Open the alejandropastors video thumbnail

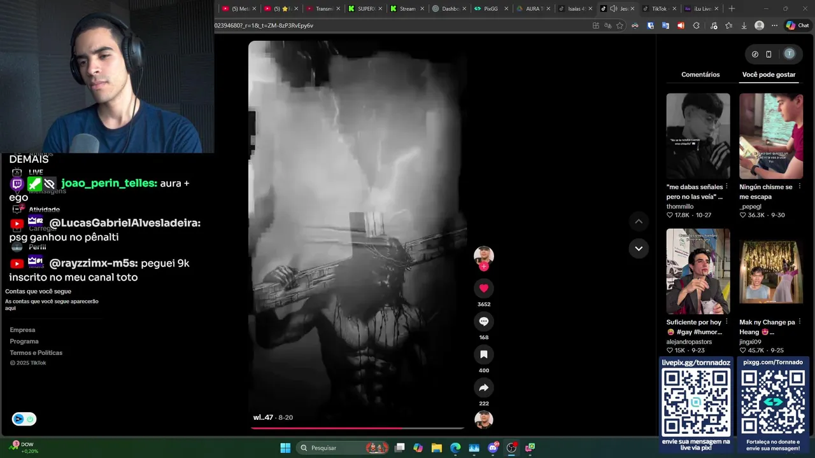point(698,272)
